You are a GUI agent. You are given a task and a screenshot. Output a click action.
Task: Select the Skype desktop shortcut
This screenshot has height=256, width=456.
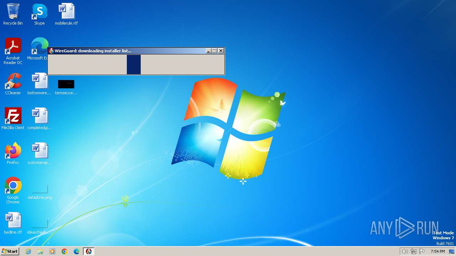pos(40,14)
